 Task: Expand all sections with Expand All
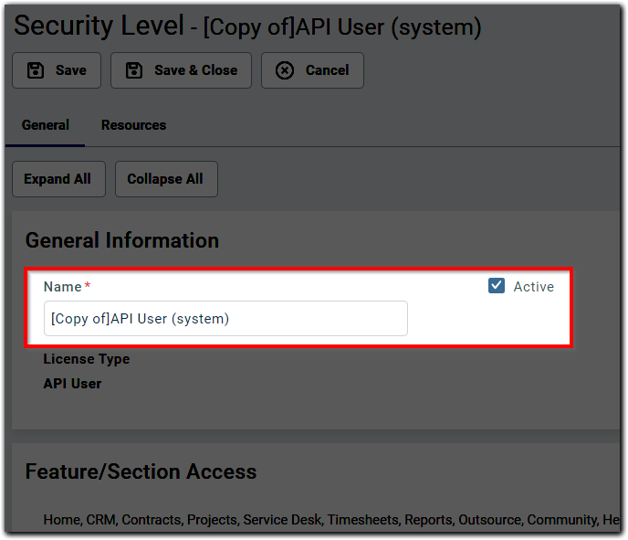[58, 179]
